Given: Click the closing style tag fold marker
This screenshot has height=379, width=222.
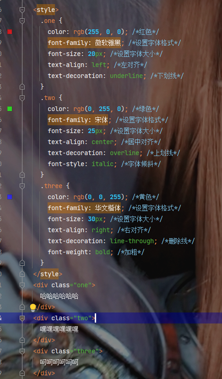Looking at the screenshot, I should 22,274.
